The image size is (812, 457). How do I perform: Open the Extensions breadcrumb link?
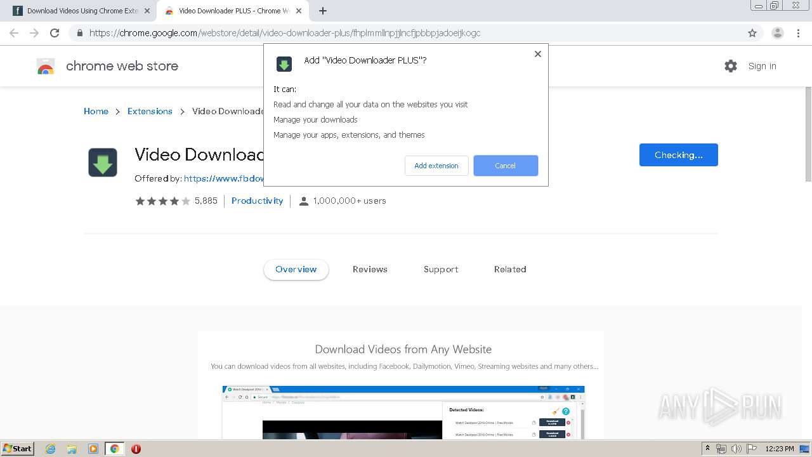[150, 111]
